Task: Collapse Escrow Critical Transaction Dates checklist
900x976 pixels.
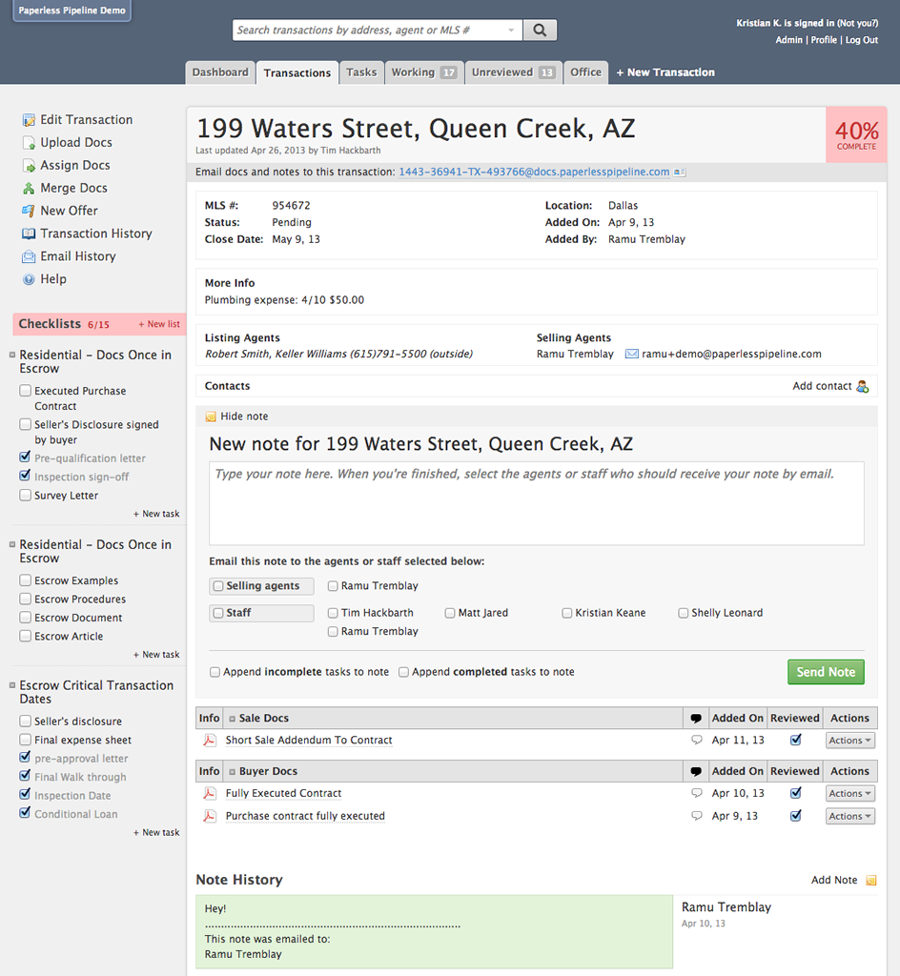Action: [x=11, y=685]
